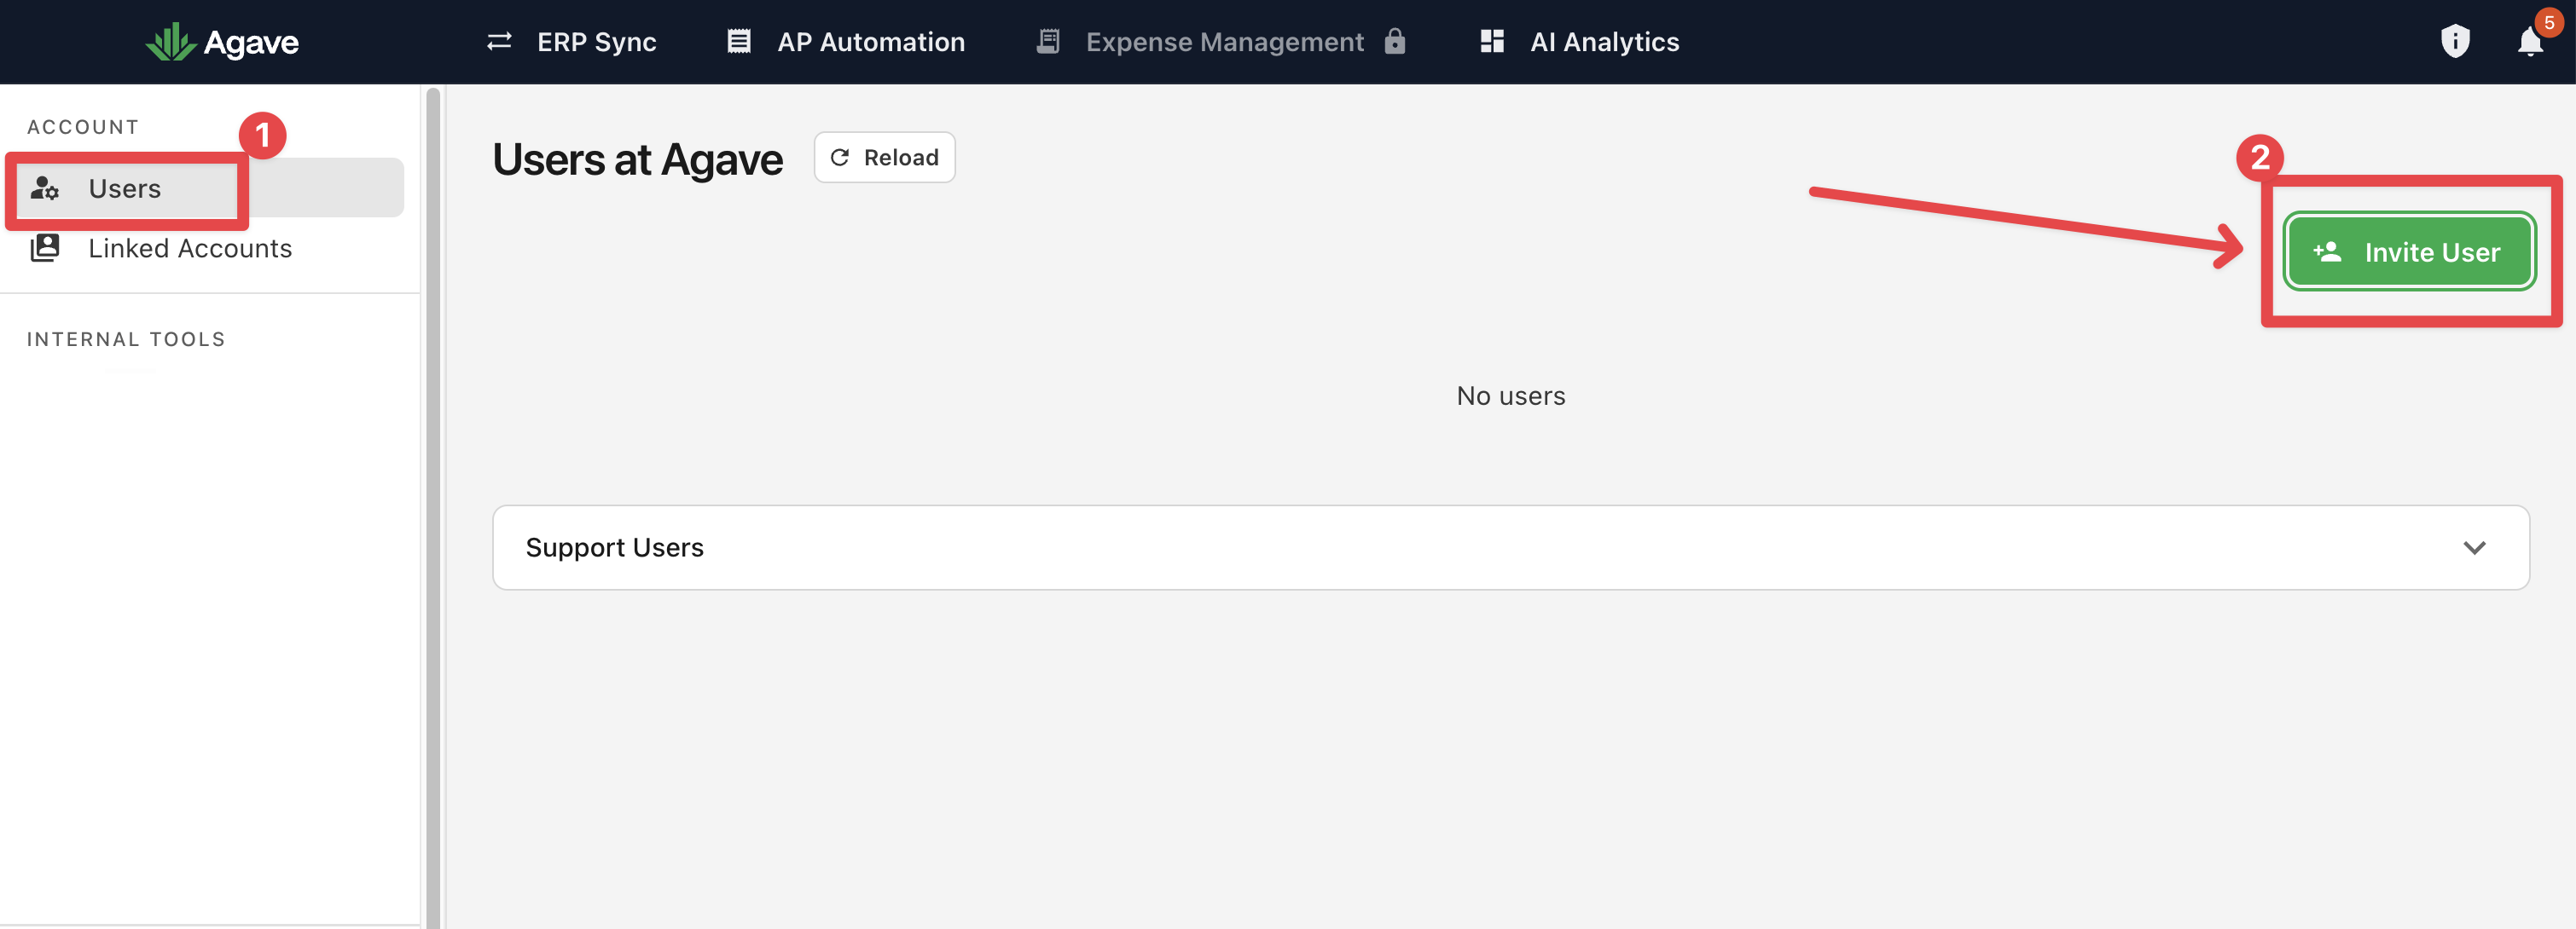
Task: Open notifications bell
Action: pos(2530,43)
